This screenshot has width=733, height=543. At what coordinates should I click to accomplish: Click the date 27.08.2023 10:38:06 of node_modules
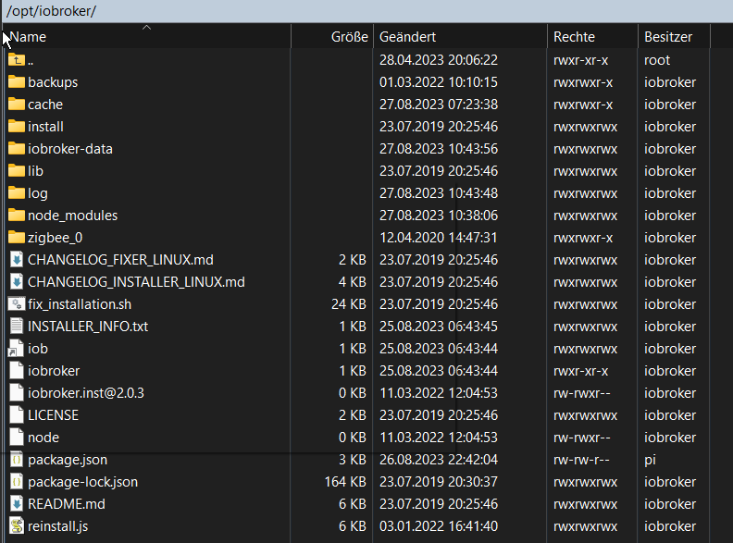[439, 216]
